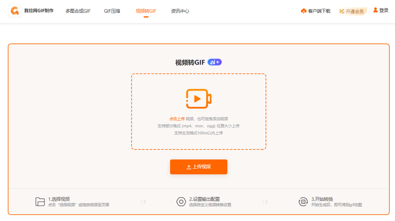This screenshot has height=221, width=395.
Task: Click the 开通会员 membership button
Action: 354,11
